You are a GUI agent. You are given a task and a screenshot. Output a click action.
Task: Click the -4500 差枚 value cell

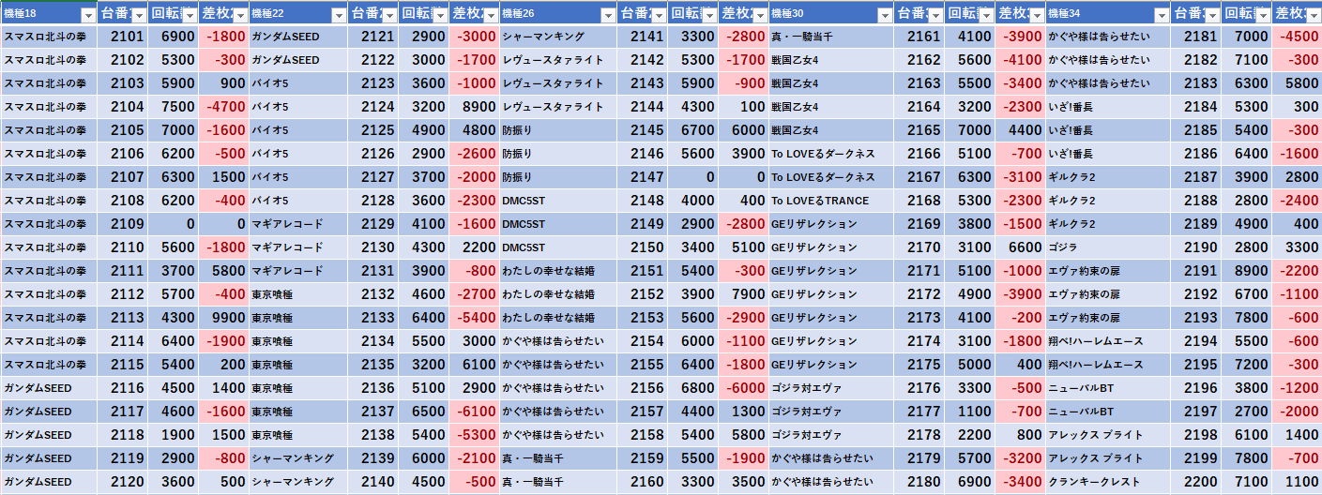[1297, 37]
